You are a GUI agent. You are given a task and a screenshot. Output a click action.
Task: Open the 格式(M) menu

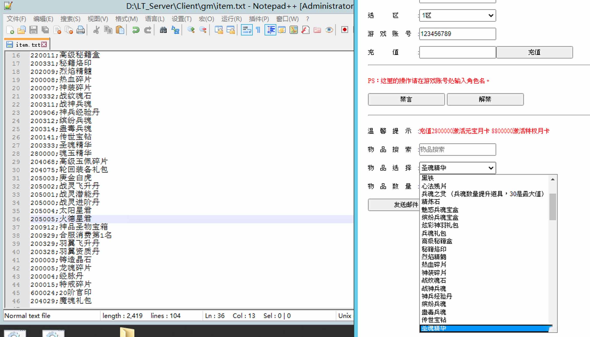click(126, 19)
